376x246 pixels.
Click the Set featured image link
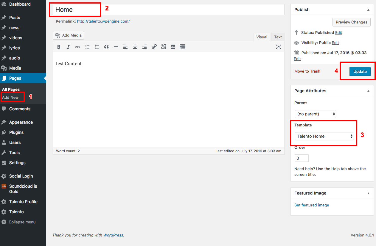(x=312, y=205)
